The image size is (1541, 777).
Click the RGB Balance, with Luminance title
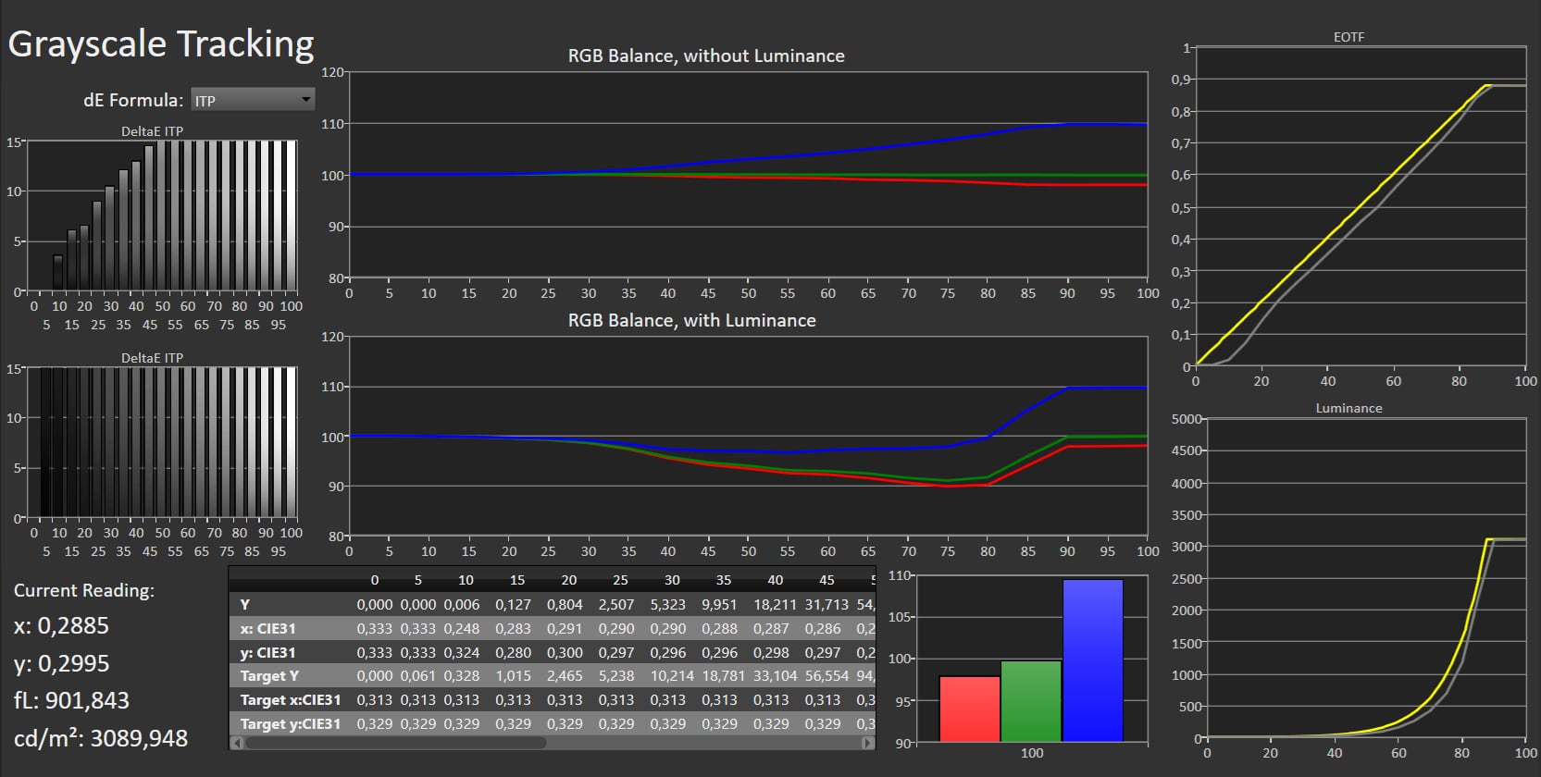pyautogui.click(x=691, y=321)
